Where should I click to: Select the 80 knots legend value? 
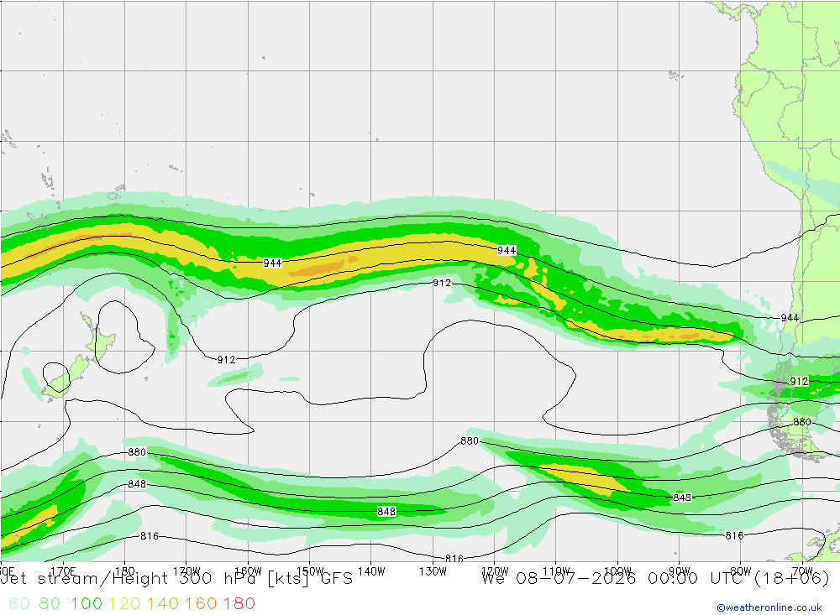(50, 603)
